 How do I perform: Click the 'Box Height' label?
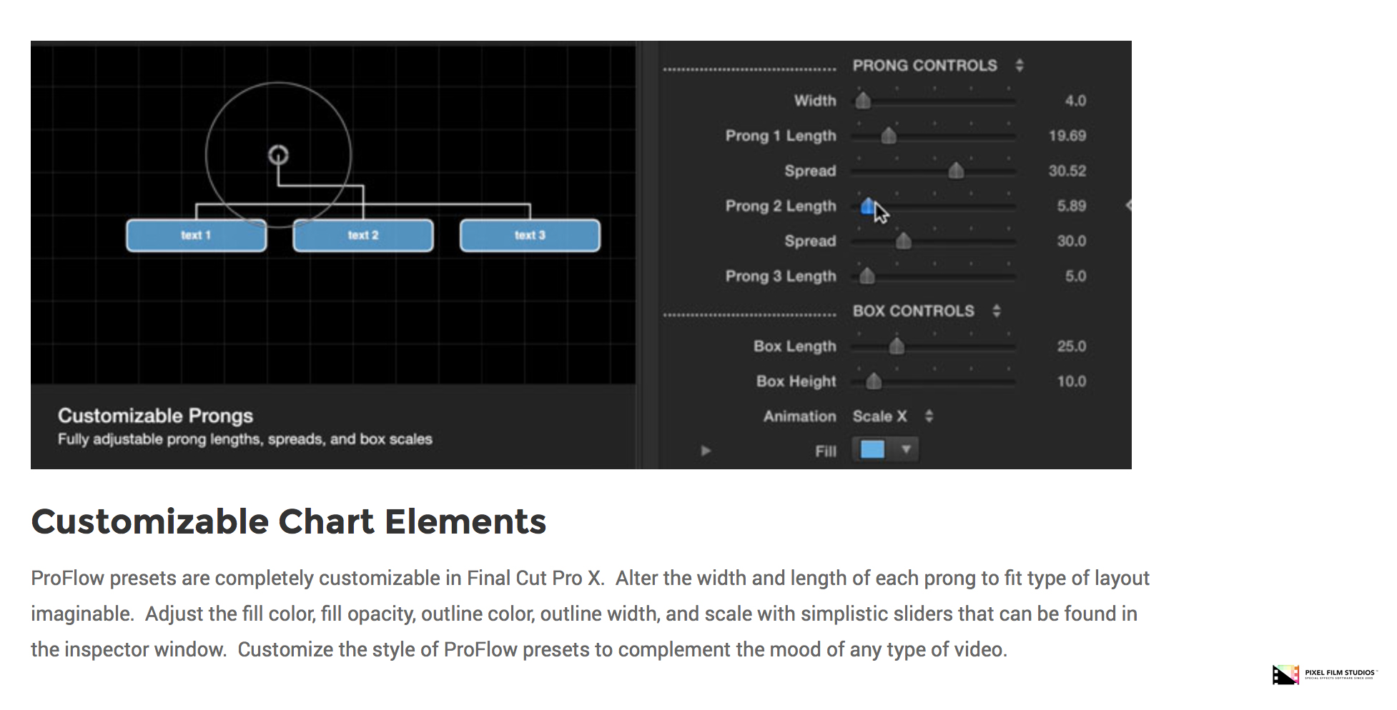tap(796, 381)
